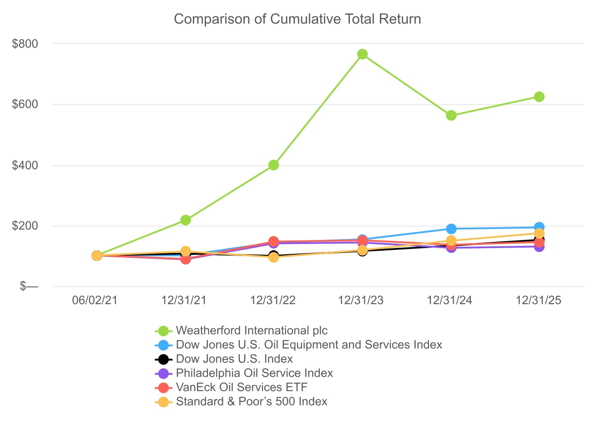Click the red VanEck Oil Services legend marker
This screenshot has width=597, height=426.
click(163, 387)
